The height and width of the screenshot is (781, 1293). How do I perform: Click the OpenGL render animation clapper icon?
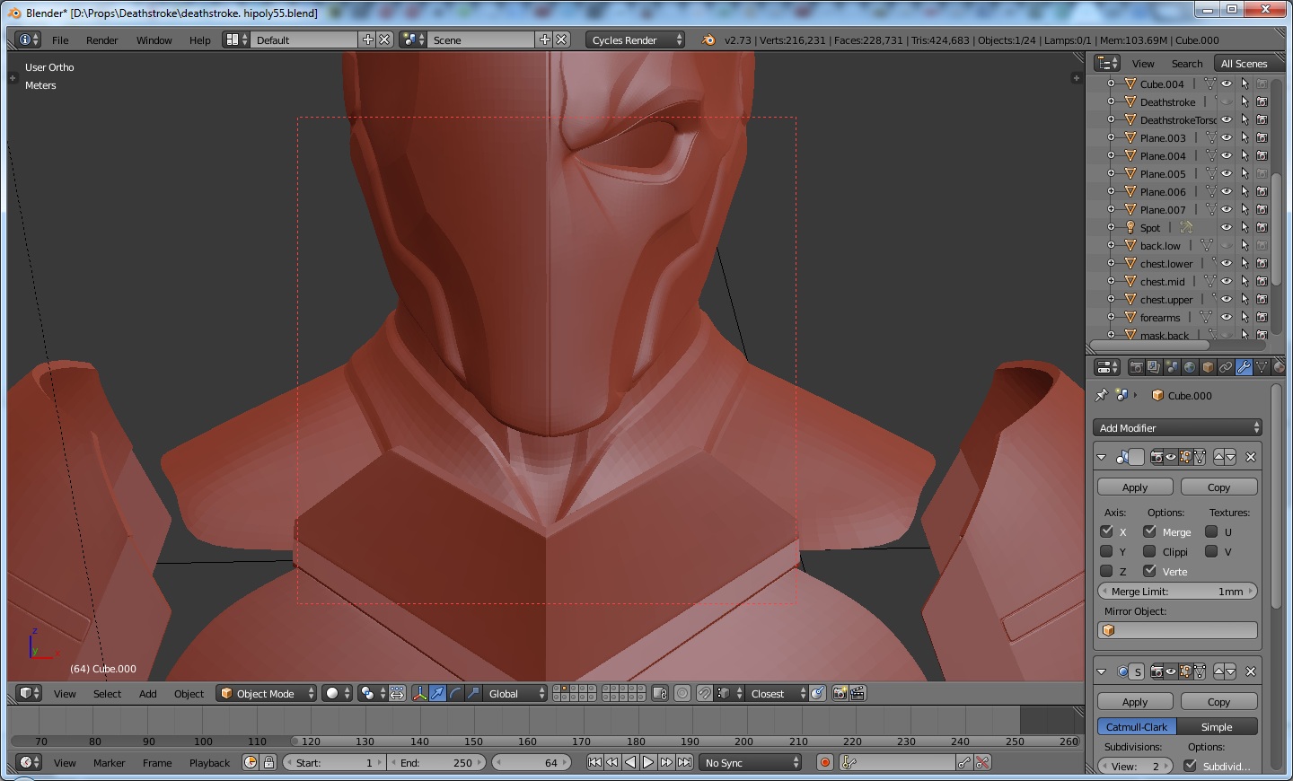(x=858, y=693)
